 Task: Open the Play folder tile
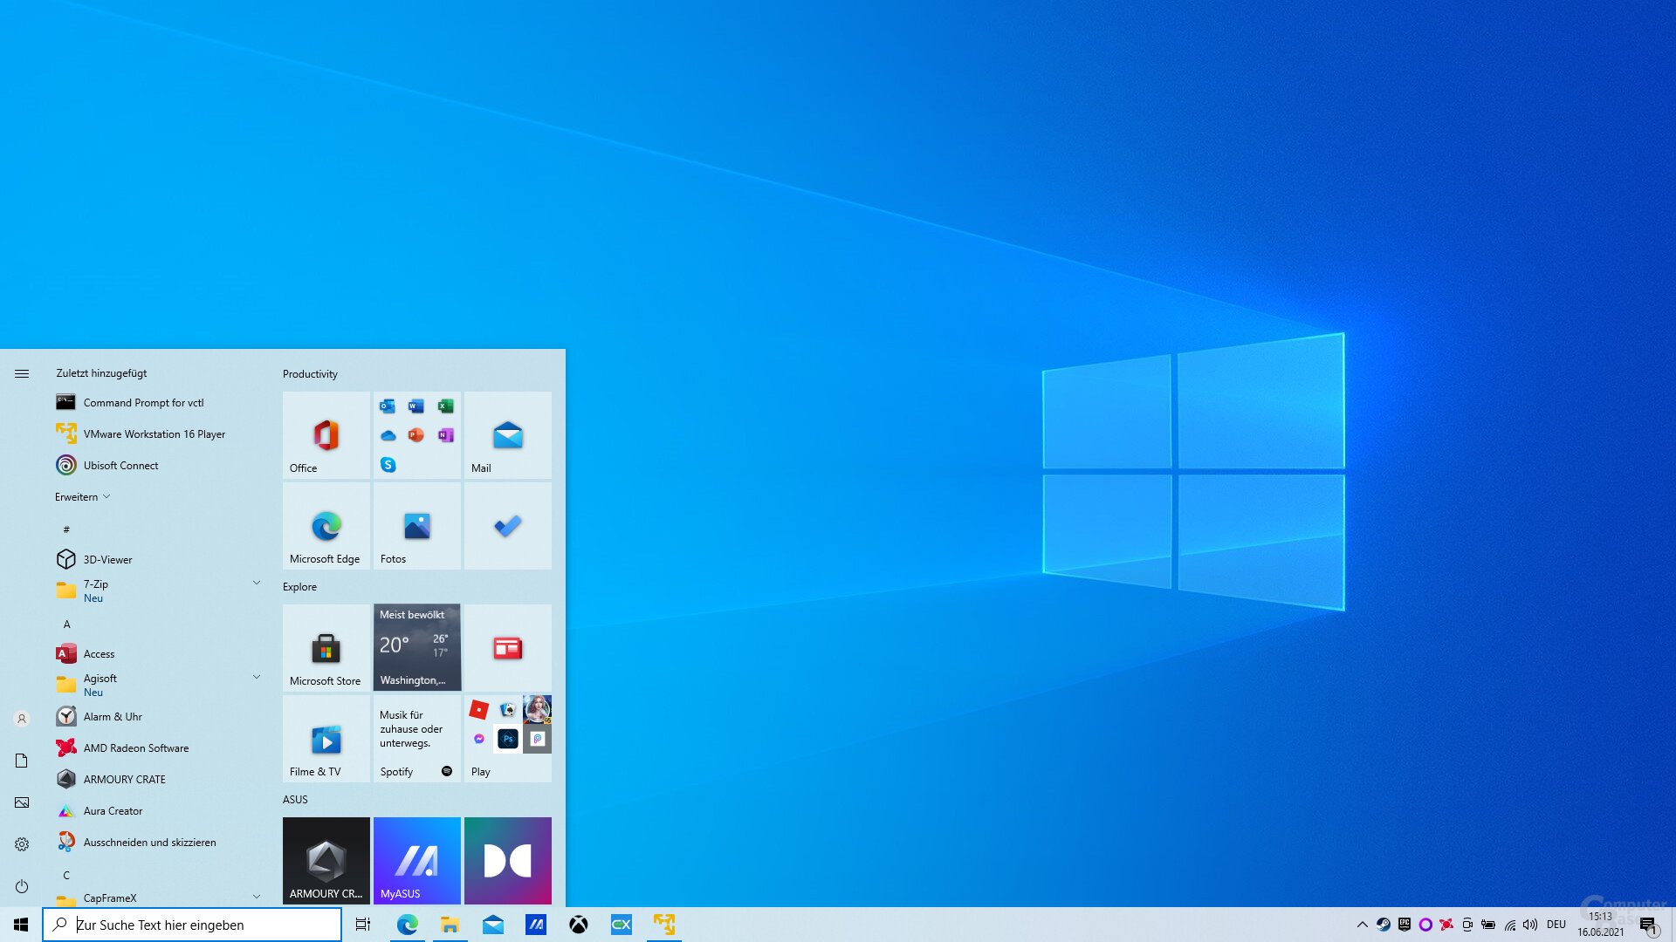(508, 739)
